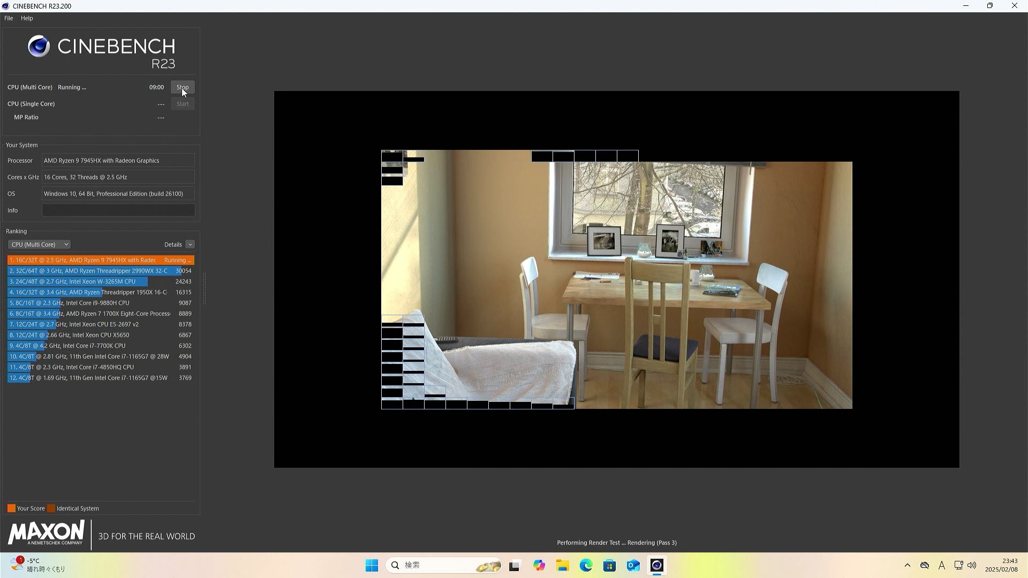Open the volume control in tray

pyautogui.click(x=972, y=565)
